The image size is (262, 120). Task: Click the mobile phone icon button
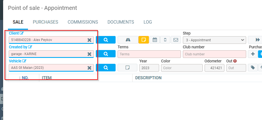(x=165, y=40)
